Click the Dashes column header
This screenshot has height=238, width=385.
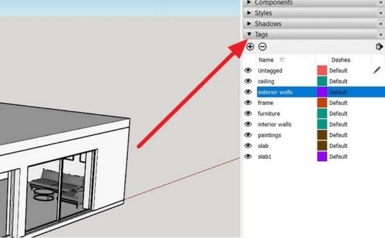click(341, 60)
